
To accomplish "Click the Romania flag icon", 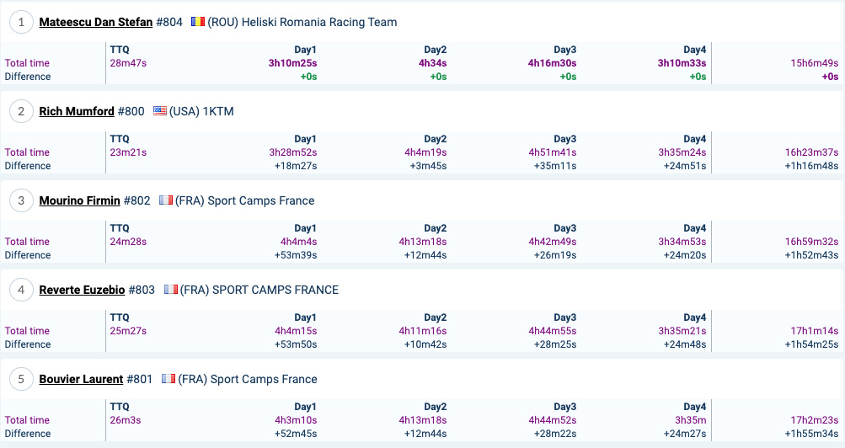I will [x=198, y=22].
